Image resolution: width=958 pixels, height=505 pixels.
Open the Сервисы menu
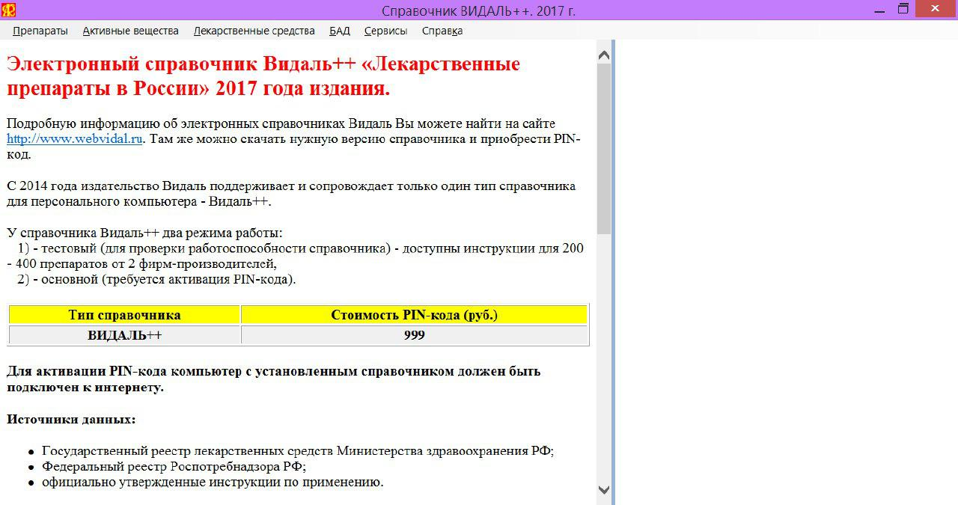click(x=385, y=31)
